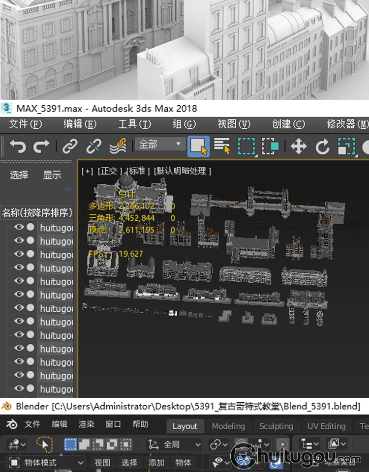This screenshot has height=472, width=369.
Task: Click the 多边形 2,246,102 statistic text
Action: [x=122, y=206]
